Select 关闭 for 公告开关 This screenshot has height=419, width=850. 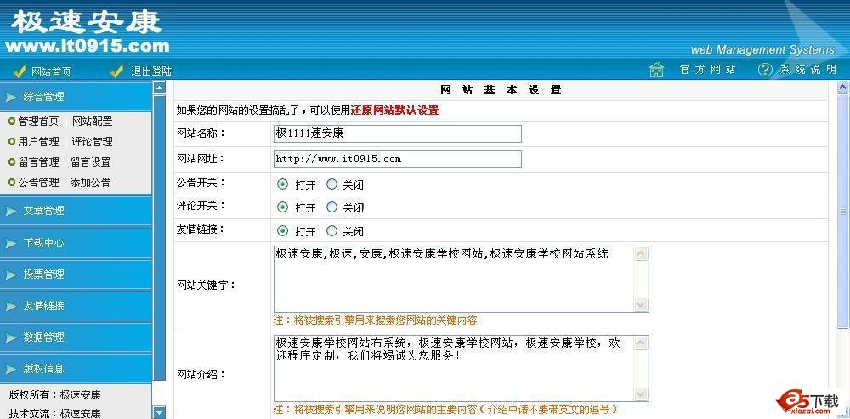(331, 184)
